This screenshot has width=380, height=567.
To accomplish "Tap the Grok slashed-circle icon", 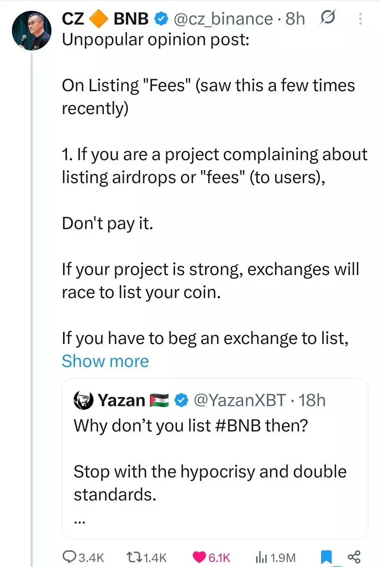I will click(x=326, y=18).
